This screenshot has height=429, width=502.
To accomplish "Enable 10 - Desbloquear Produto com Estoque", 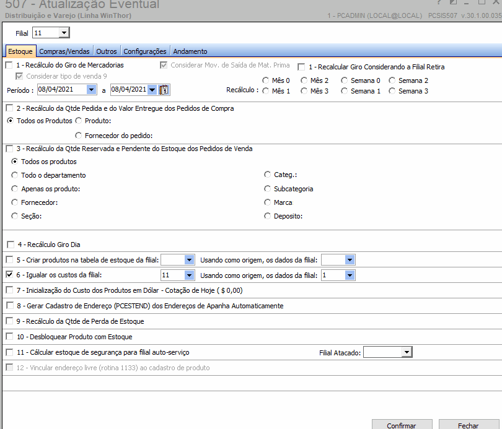I will (9, 336).
